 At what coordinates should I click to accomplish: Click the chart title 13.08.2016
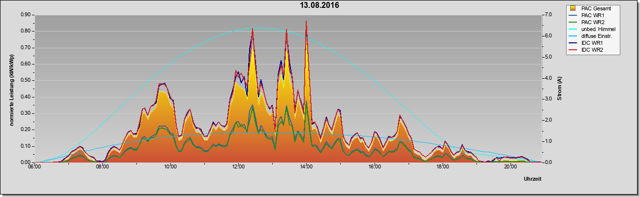tap(320, 5)
